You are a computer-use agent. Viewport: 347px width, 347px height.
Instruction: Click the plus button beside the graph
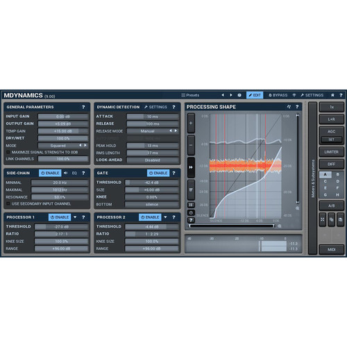[x=191, y=123]
